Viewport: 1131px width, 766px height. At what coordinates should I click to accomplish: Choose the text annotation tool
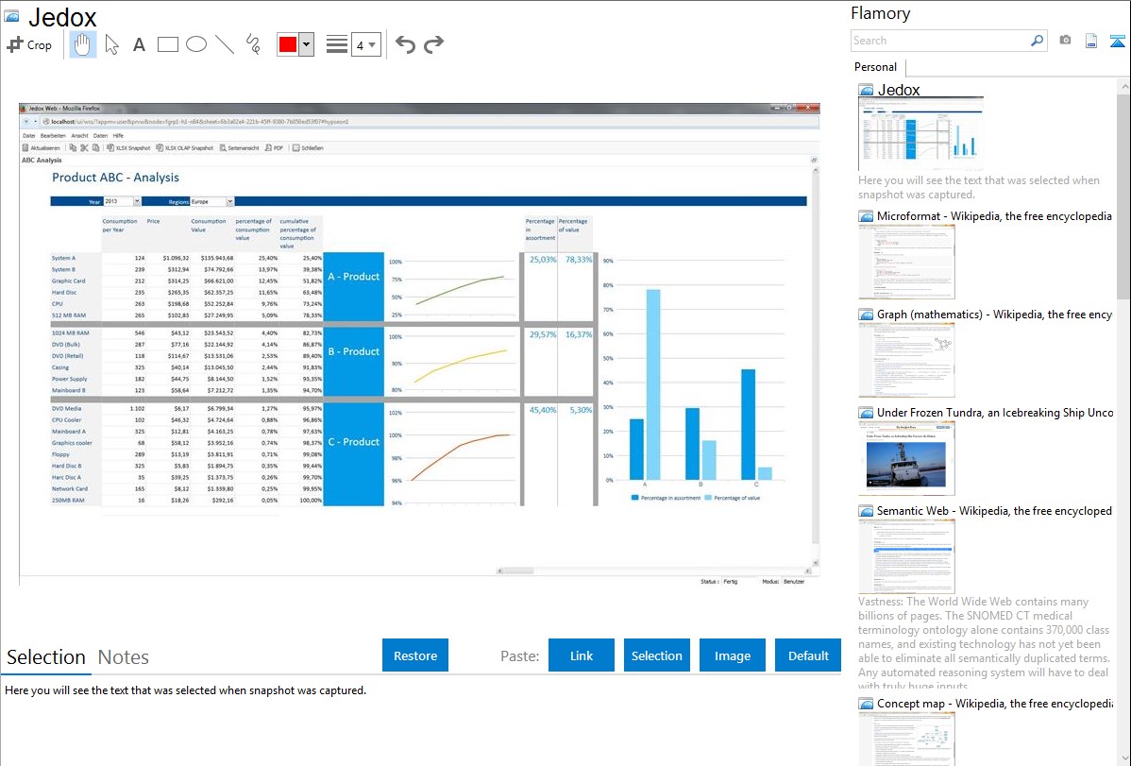point(139,44)
